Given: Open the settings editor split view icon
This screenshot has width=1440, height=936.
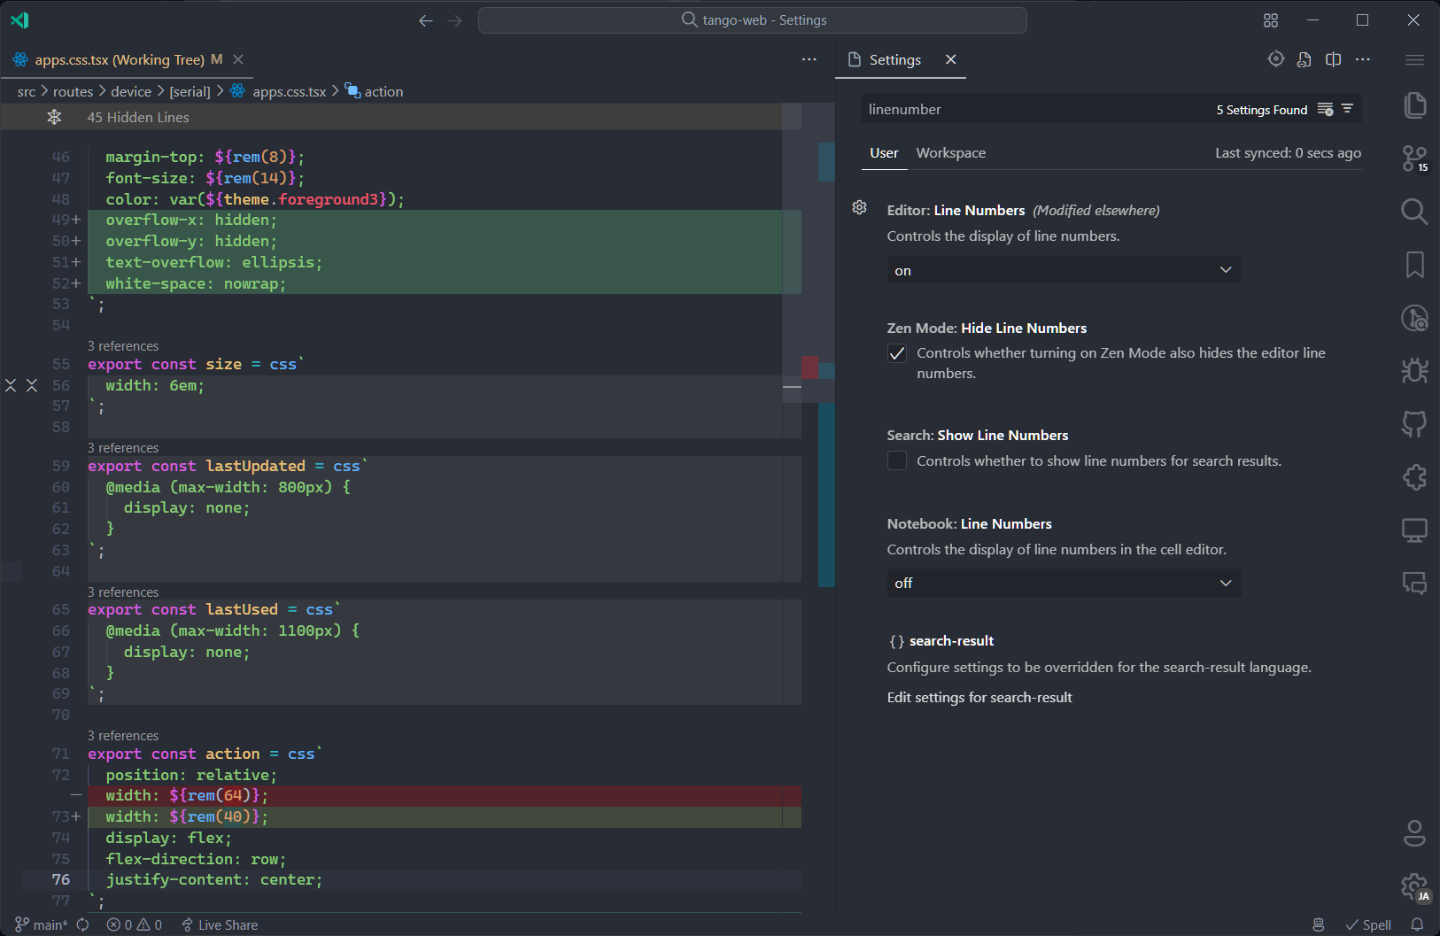Looking at the screenshot, I should [x=1333, y=58].
